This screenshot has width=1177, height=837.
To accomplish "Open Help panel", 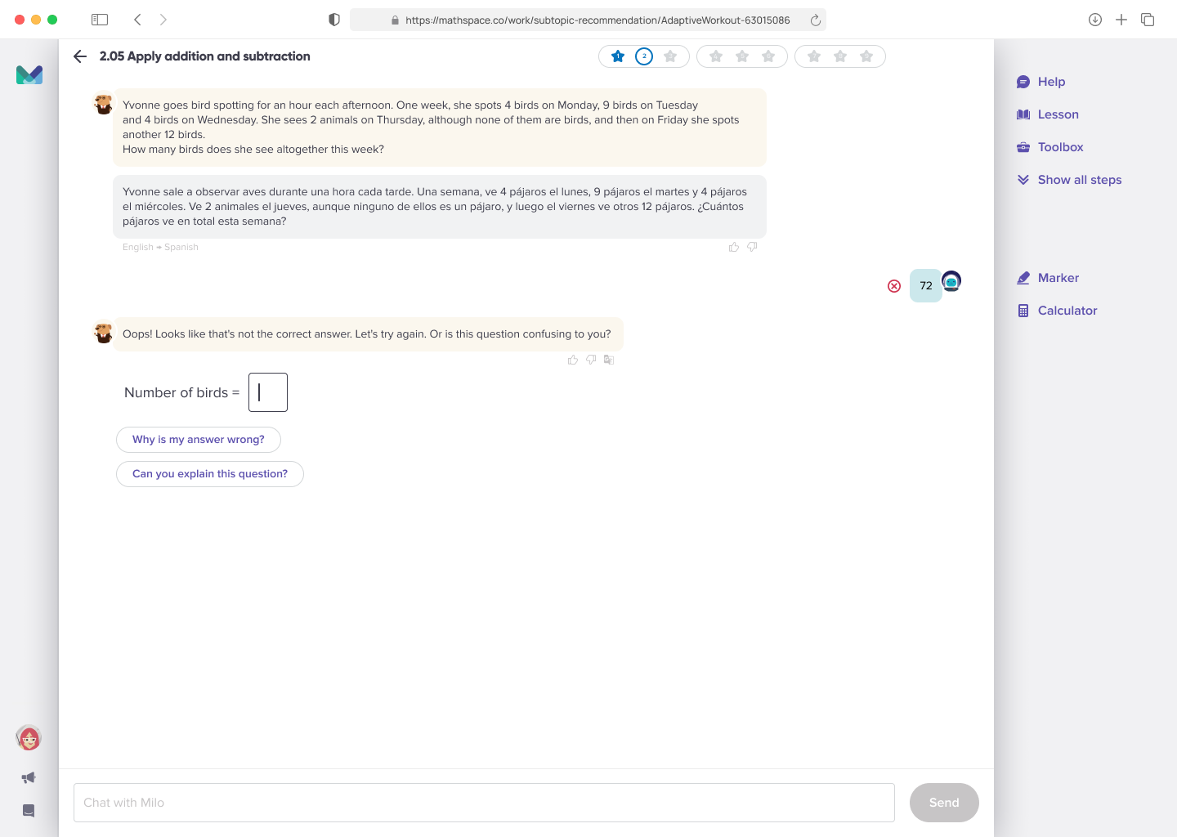I will [x=1041, y=82].
